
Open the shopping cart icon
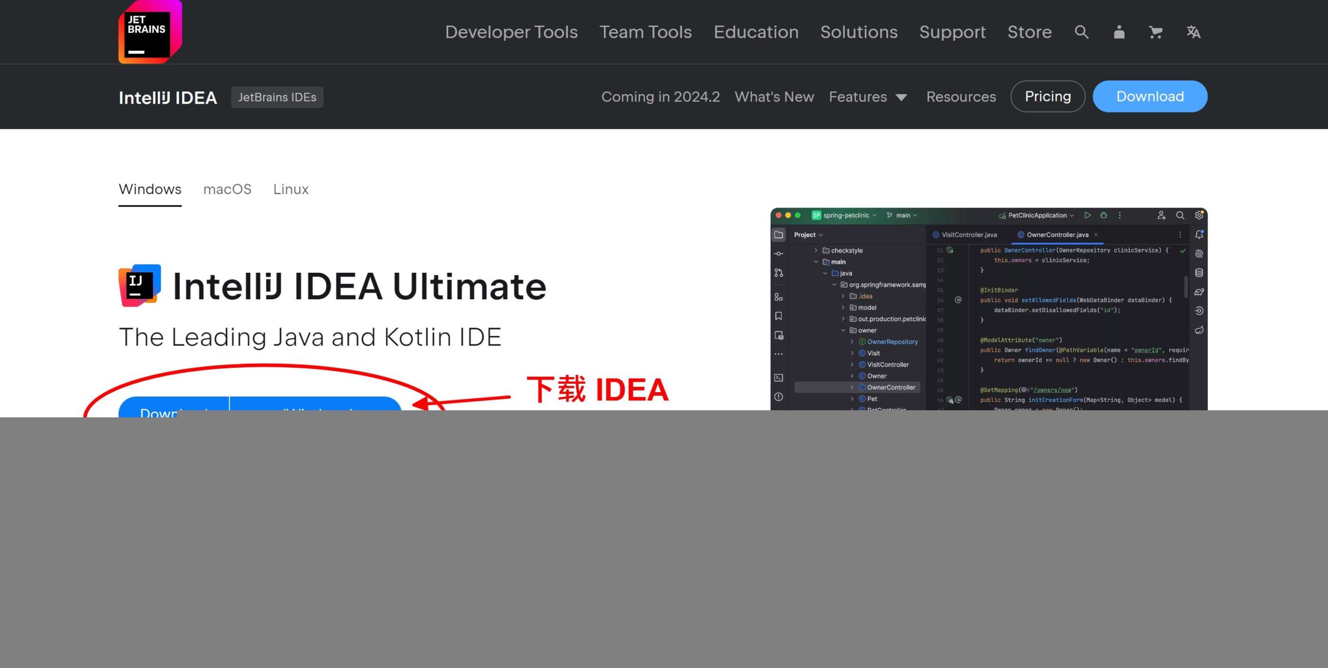1156,32
